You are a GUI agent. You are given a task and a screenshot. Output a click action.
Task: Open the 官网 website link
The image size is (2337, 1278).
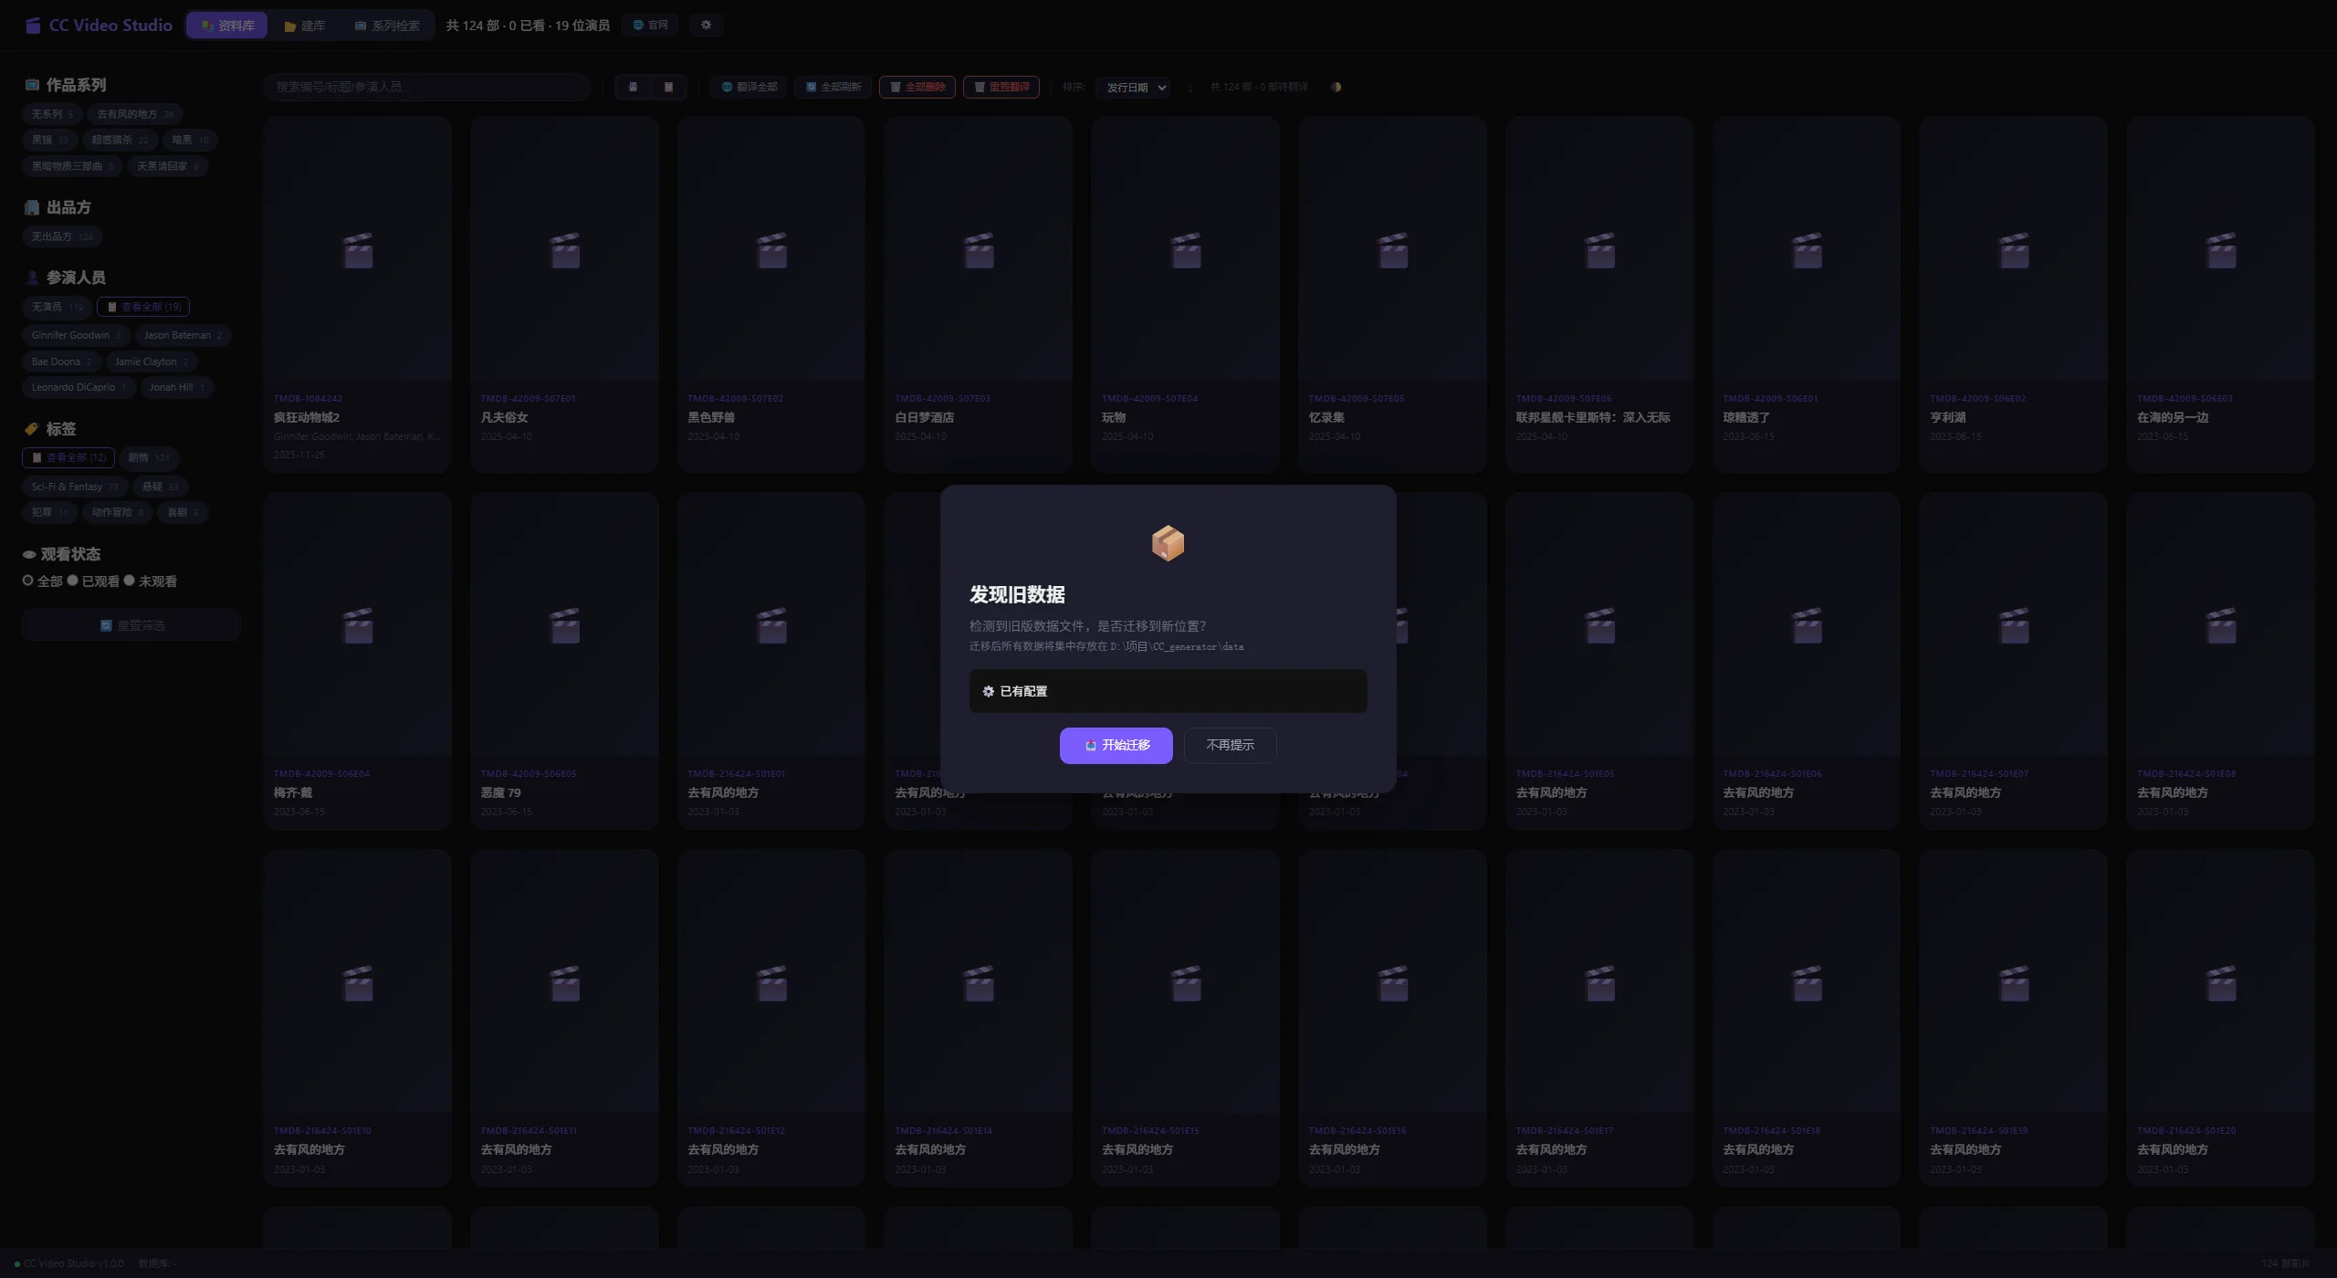coord(650,25)
